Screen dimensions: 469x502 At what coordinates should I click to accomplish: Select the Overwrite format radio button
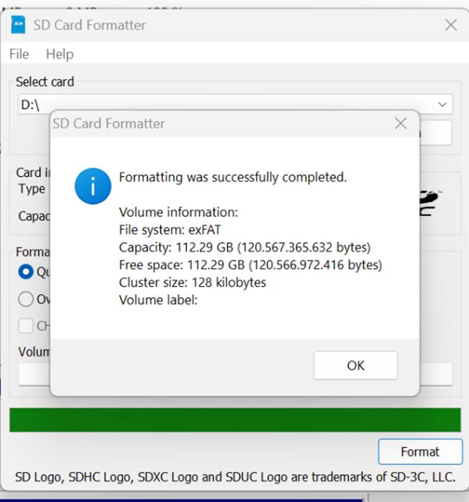point(25,300)
